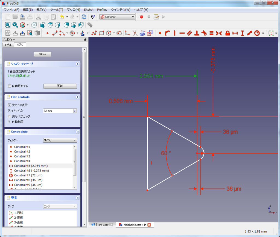Open the Profiles menu
Screen dimensions: 280x237
(x=102, y=10)
